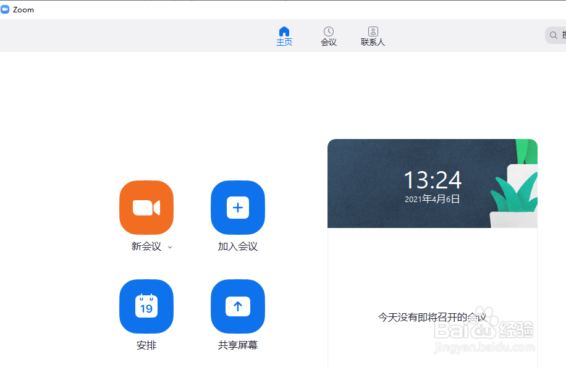The image size is (566, 367).
Task: Start a new meeting via the orange camera icon
Action: point(146,208)
